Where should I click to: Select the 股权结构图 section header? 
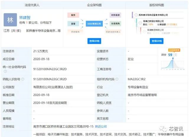[x=157, y=5]
